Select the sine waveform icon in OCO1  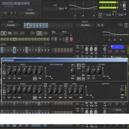[x=4, y=66]
